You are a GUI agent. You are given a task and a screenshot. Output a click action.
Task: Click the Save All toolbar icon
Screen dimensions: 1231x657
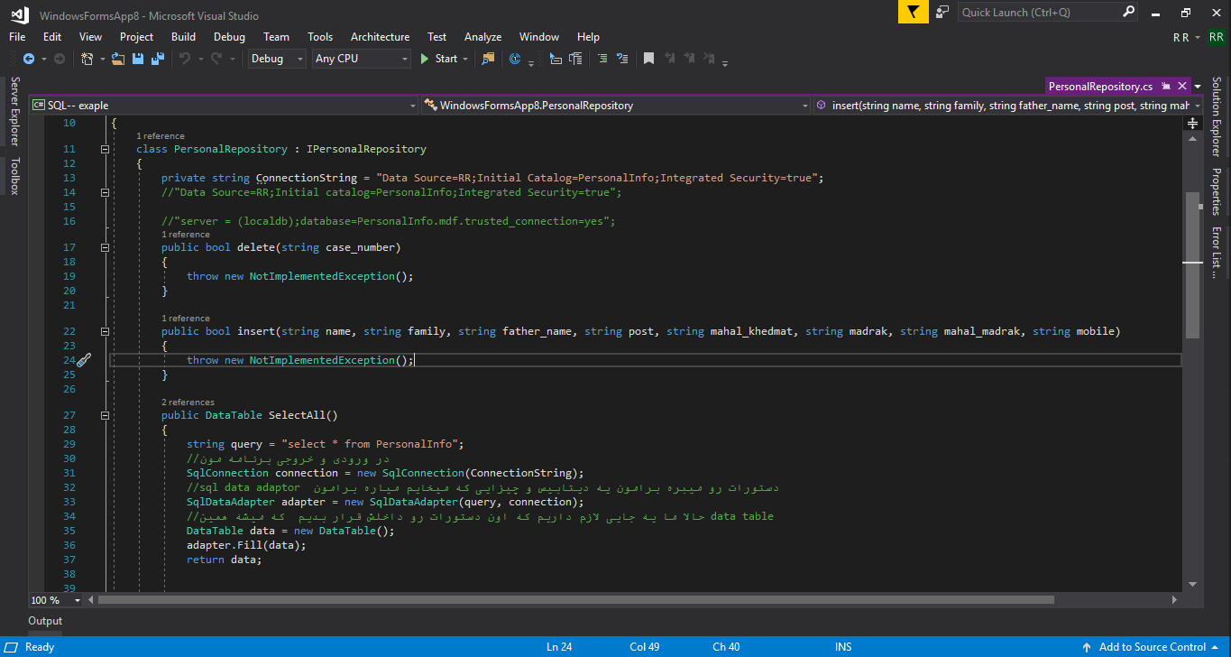point(158,59)
